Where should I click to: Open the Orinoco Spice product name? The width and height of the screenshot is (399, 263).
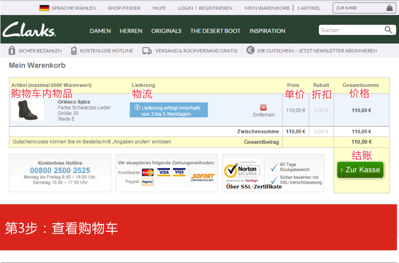(74, 102)
